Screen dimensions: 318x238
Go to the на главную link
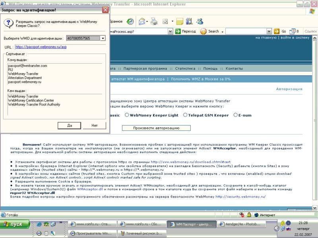tap(266, 38)
